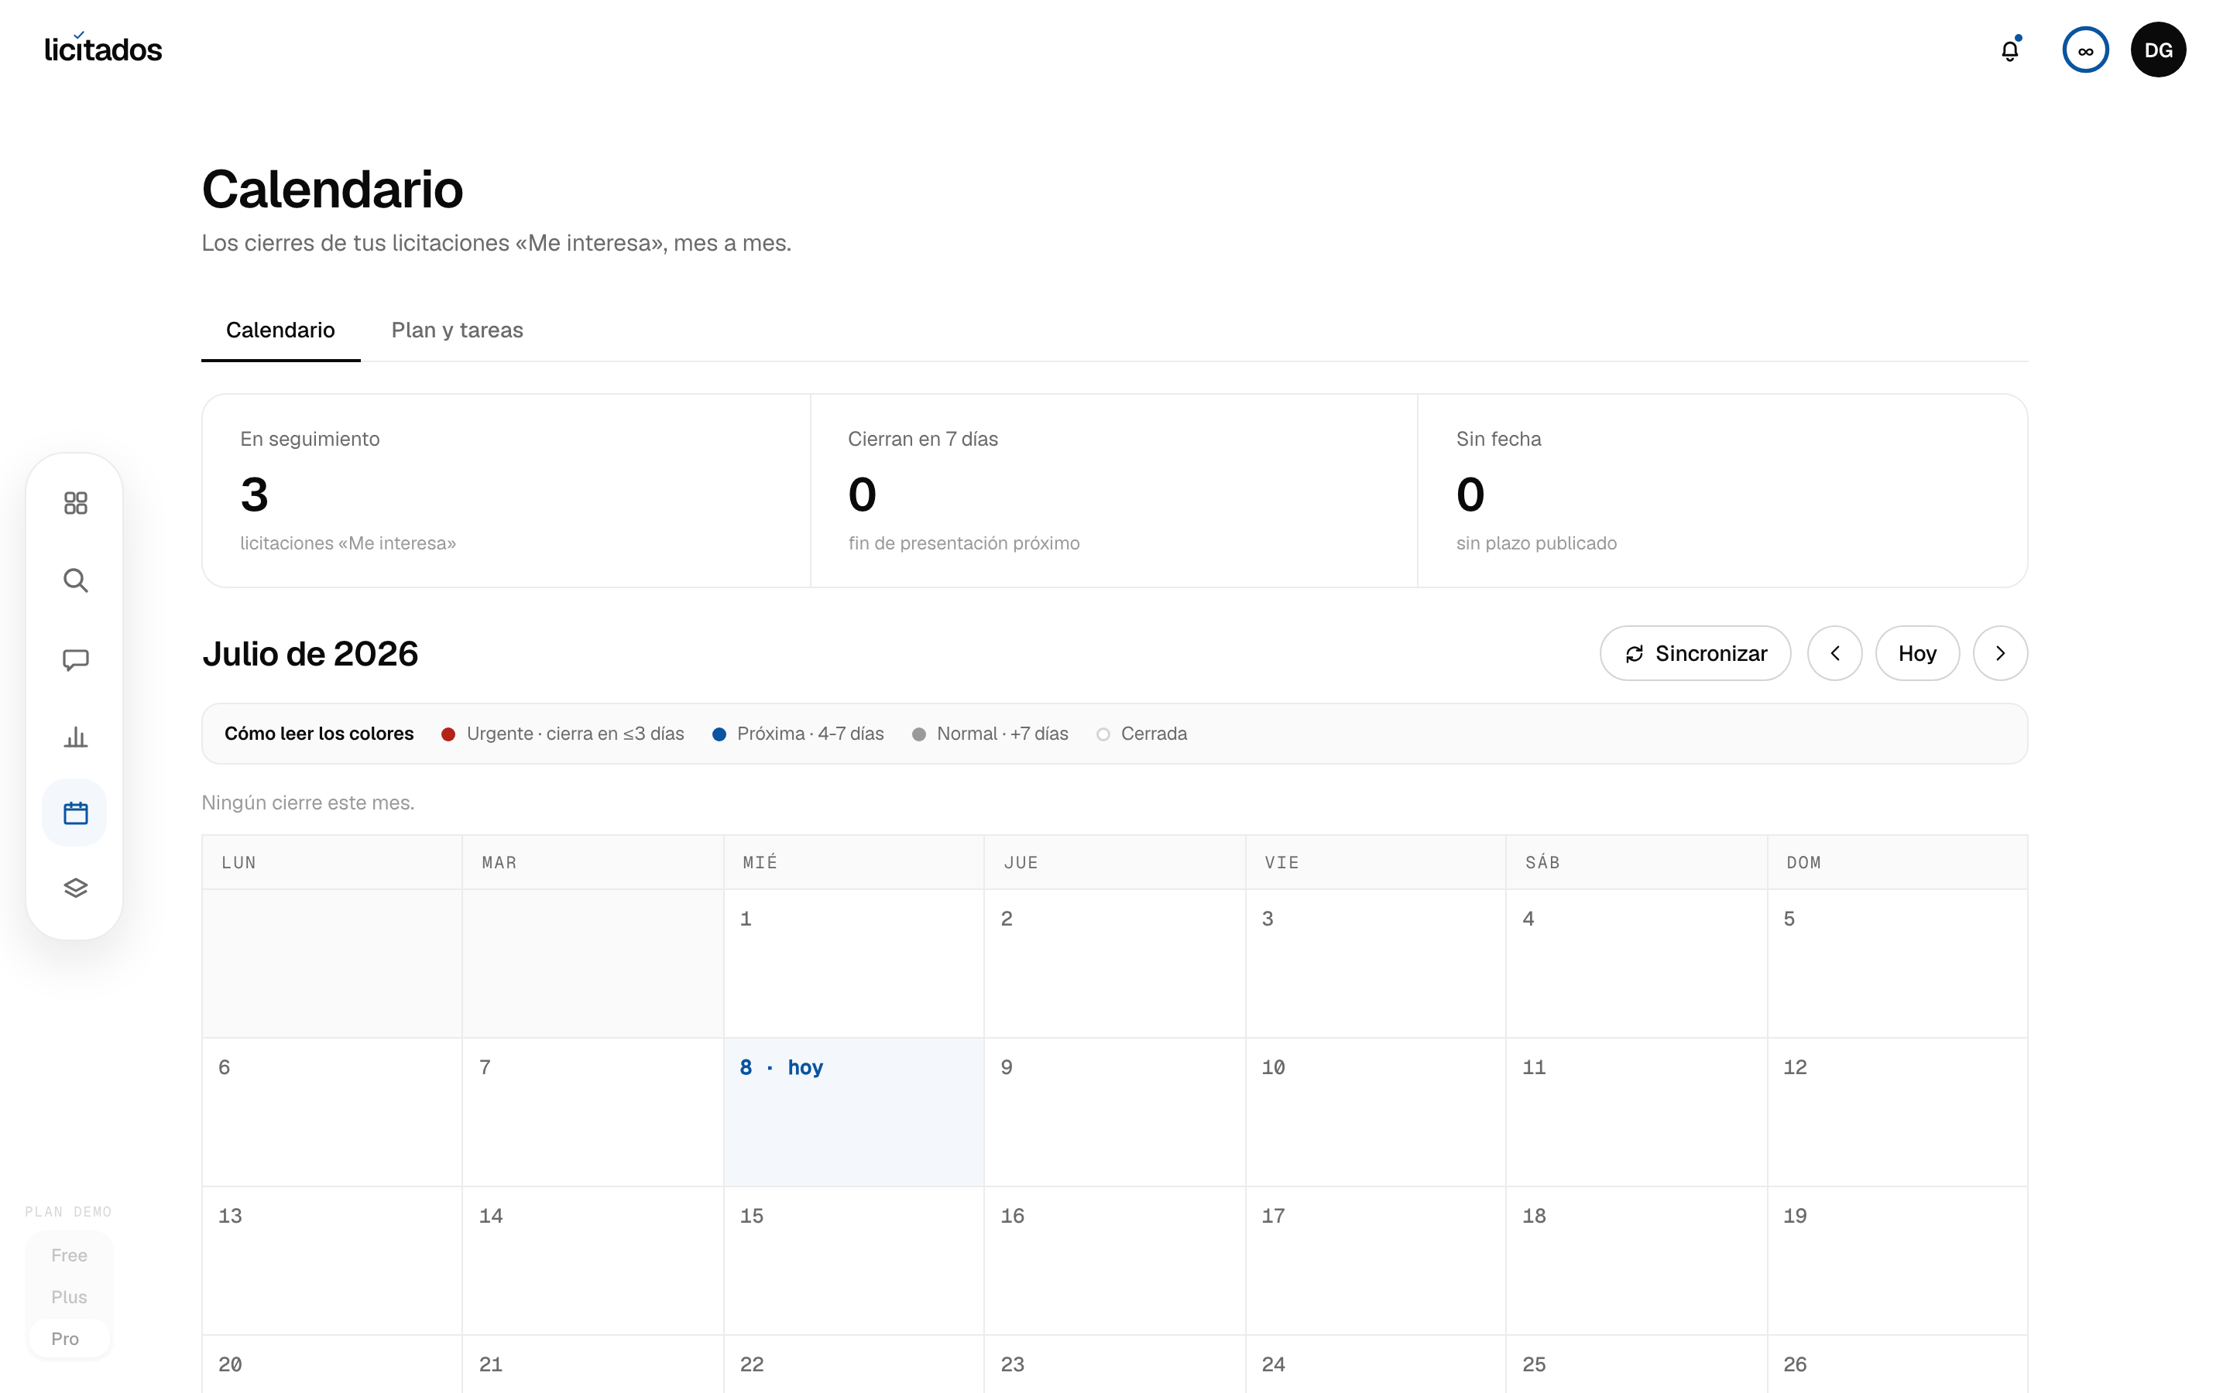Click the Sincronizar button

point(1695,653)
